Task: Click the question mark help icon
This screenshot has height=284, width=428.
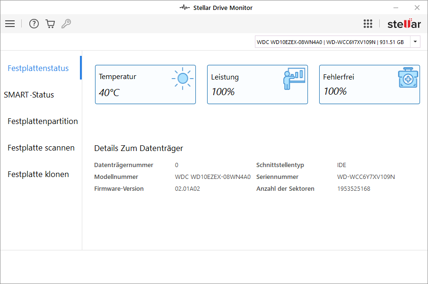Action: click(x=34, y=24)
